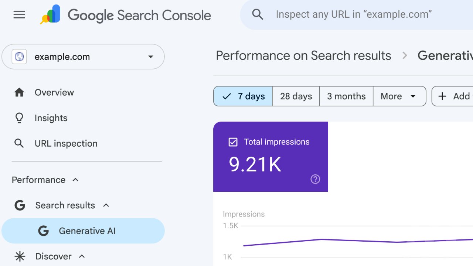Click the More dropdown arrow
Screen dimensions: 473x266
(413, 96)
